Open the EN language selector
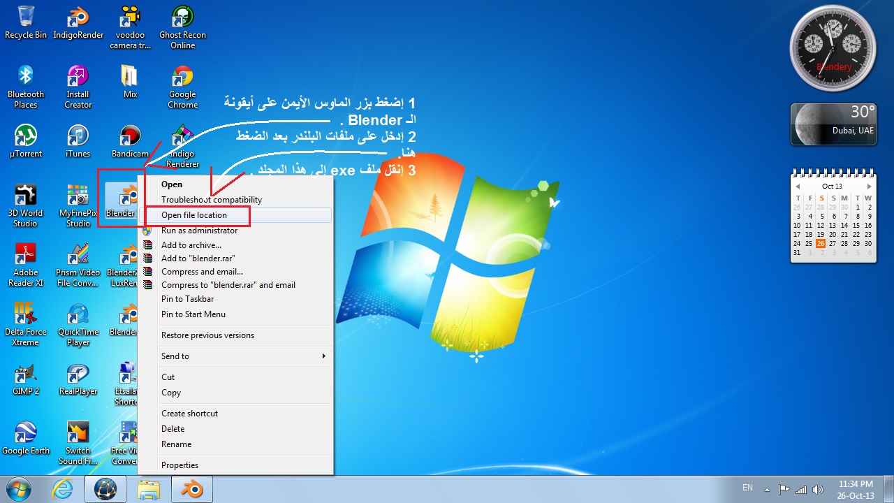 [x=747, y=488]
